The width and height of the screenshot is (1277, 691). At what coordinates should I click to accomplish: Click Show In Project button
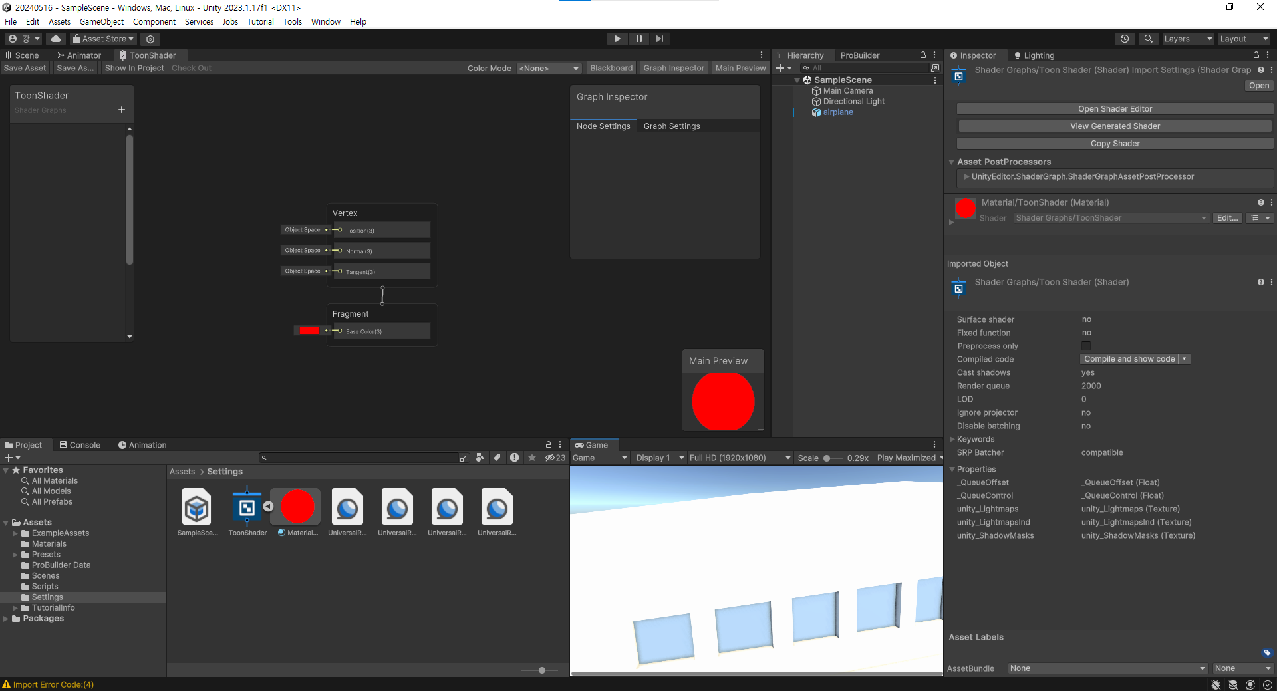[x=134, y=68]
